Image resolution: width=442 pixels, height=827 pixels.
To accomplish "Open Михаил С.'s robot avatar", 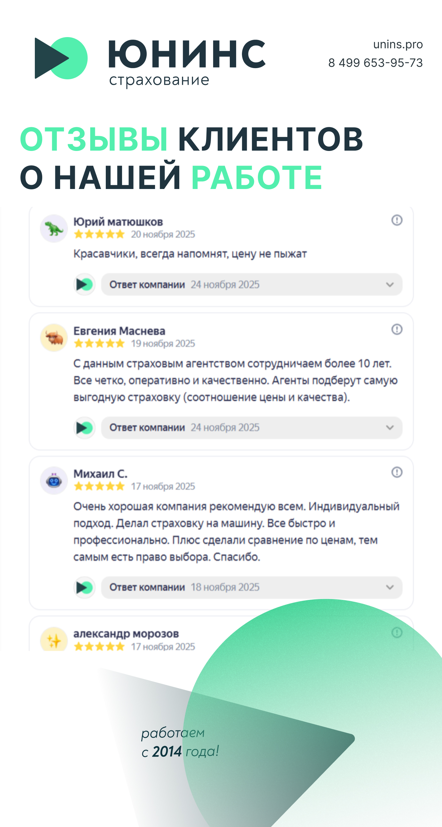I will click(54, 481).
